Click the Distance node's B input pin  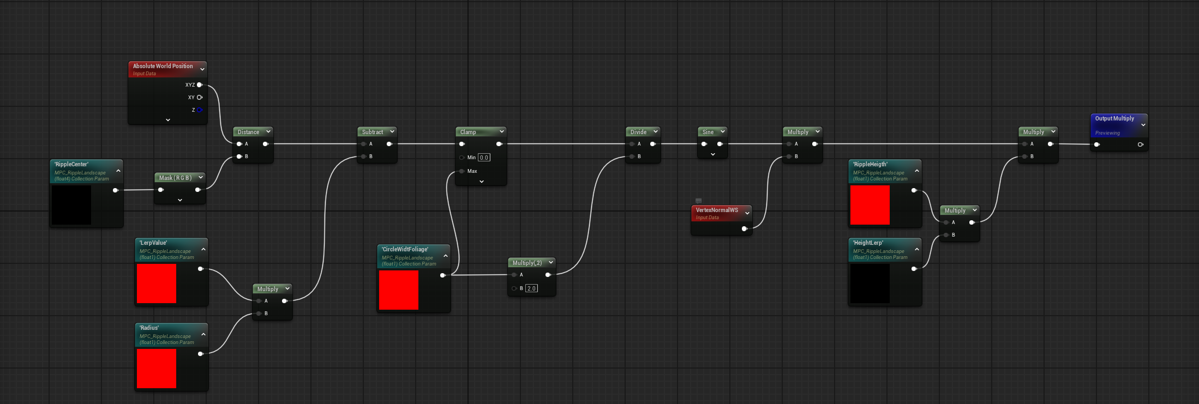(x=239, y=156)
